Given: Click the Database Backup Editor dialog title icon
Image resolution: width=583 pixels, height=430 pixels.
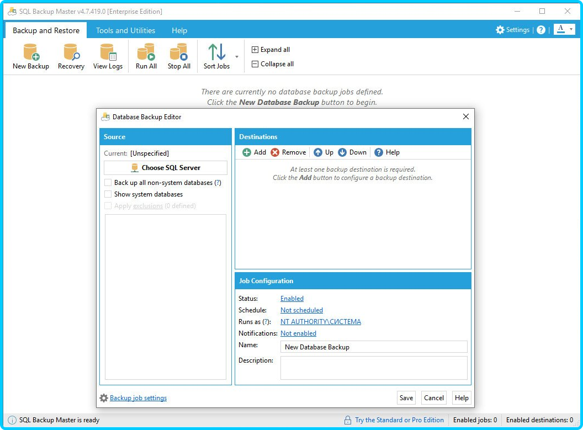Looking at the screenshot, I should coord(105,116).
